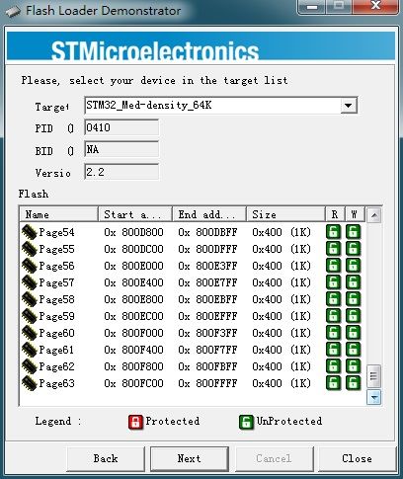Click the Size column header
Viewport: 403px width, 479px height.
[x=285, y=214]
